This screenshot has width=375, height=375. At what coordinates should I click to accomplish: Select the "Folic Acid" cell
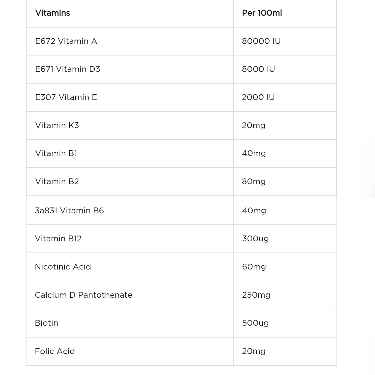click(x=55, y=351)
